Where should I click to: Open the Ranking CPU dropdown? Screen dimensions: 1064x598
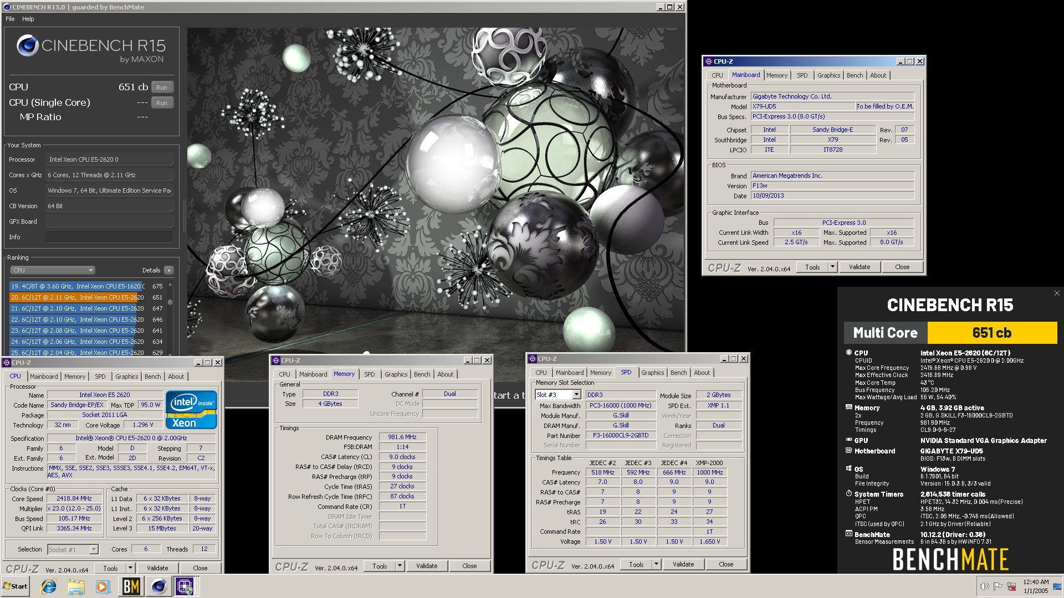(53, 270)
